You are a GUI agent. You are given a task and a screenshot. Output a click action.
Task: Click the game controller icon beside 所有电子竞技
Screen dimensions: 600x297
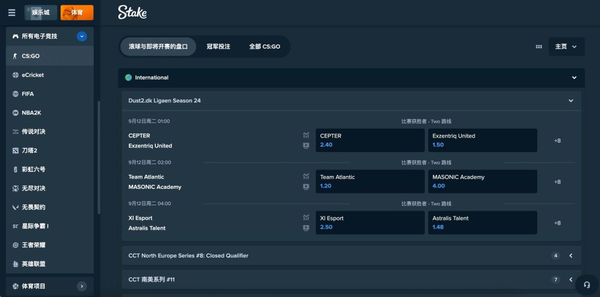(x=15, y=36)
